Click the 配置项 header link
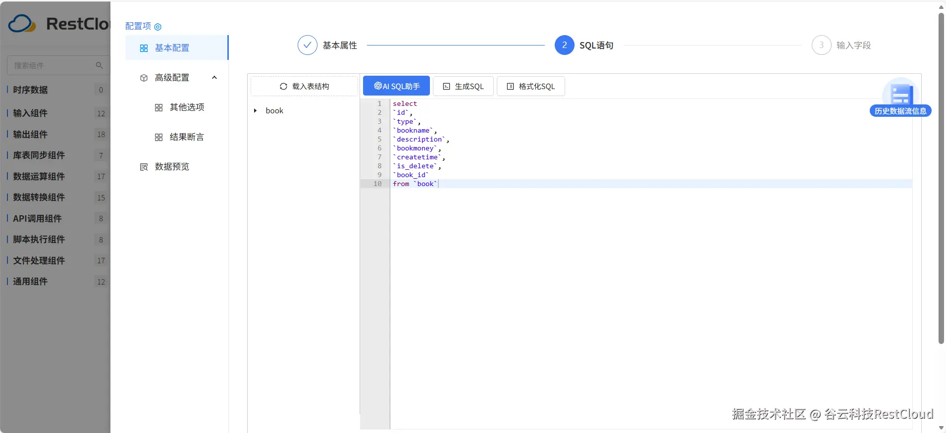The height and width of the screenshot is (433, 946). (138, 26)
